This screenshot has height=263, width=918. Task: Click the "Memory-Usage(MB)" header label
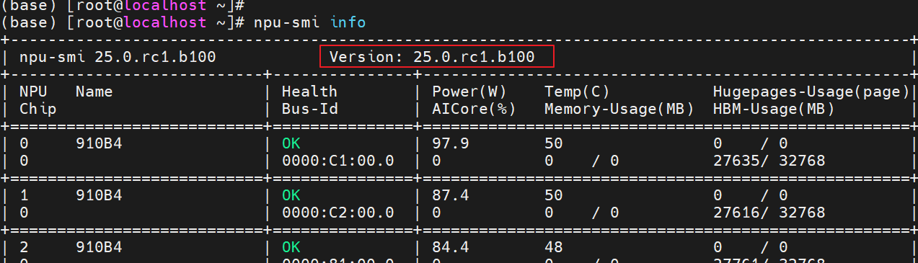pos(619,109)
